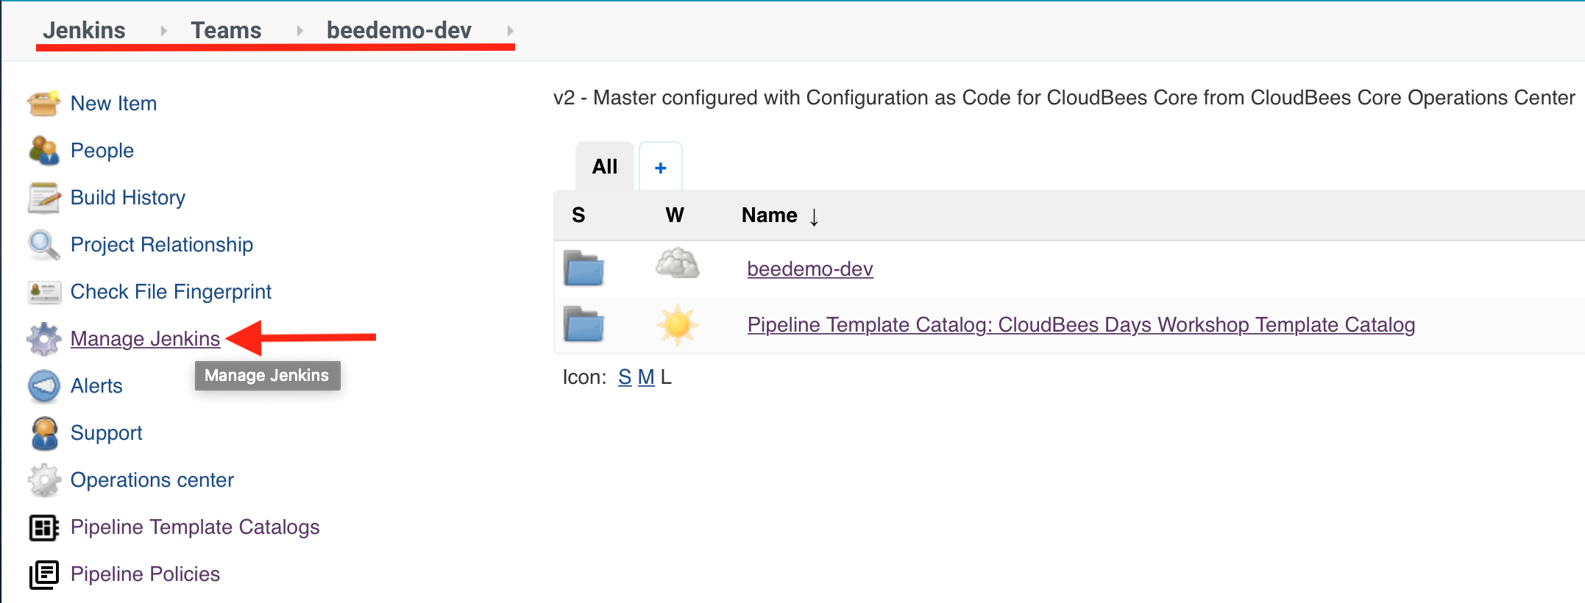Select the All view tab
The image size is (1585, 603).
pos(605,166)
